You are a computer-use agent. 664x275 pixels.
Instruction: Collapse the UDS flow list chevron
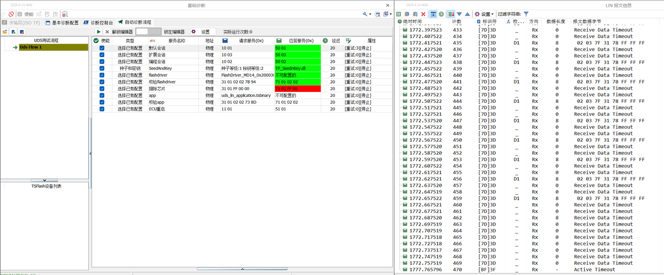point(44,181)
